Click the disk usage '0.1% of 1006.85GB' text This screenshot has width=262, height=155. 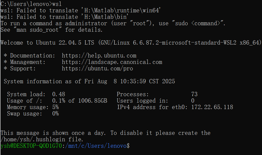tap(79, 101)
